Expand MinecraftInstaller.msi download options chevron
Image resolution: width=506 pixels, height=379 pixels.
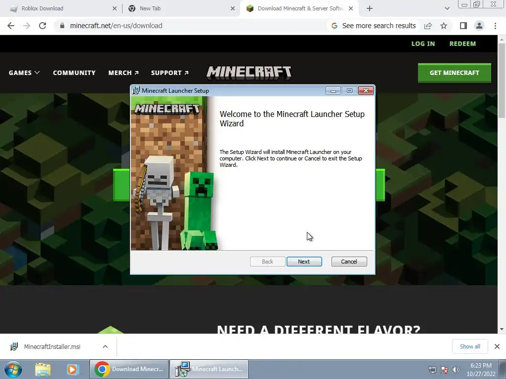coord(105,347)
